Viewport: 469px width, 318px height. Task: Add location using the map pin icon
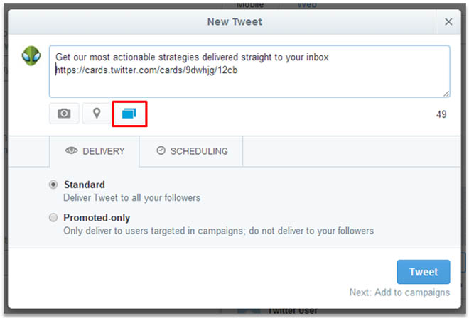click(97, 114)
